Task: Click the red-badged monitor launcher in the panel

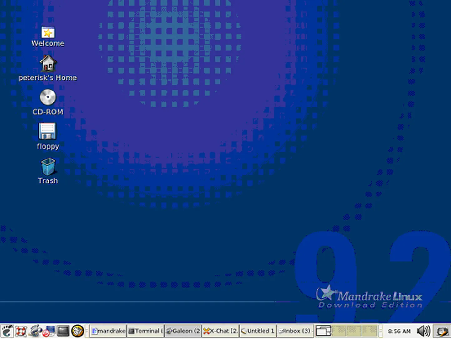Action: [48, 331]
